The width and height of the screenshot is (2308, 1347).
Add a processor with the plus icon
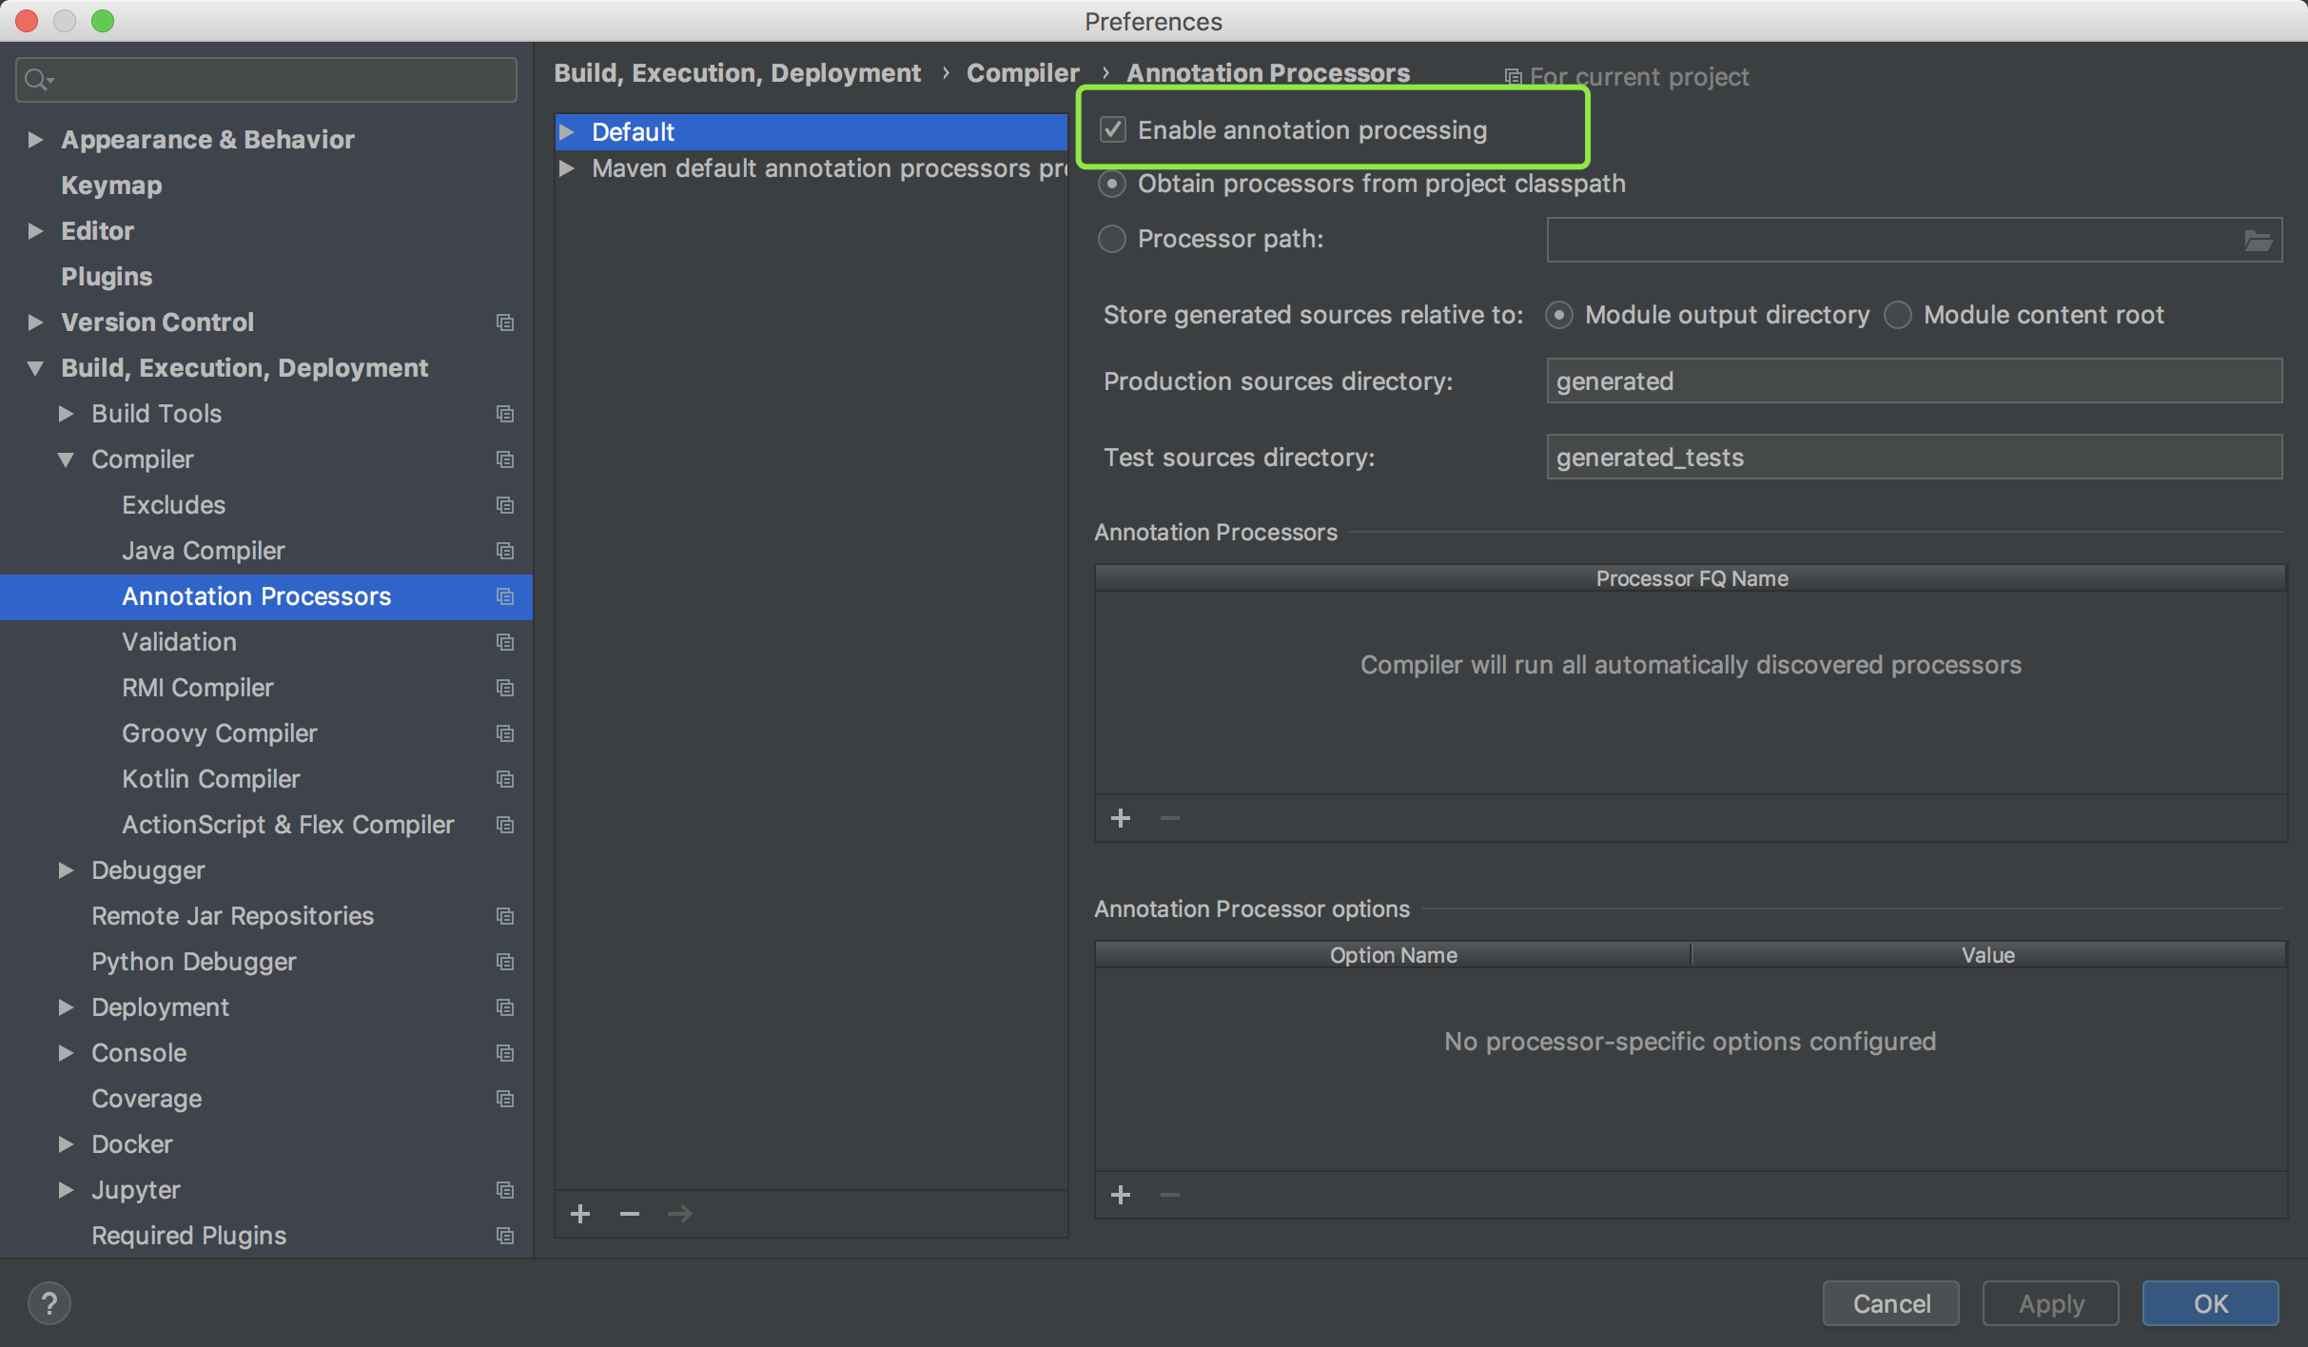[x=1121, y=818]
